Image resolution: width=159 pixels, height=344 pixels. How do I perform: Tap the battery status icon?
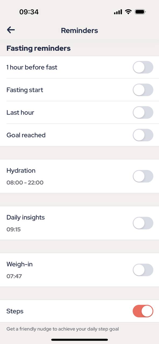click(140, 12)
